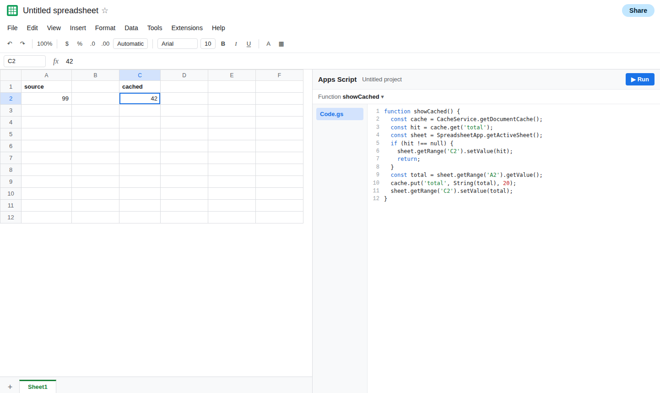Open the View menu
Image resolution: width=660 pixels, height=393 pixels.
(x=54, y=28)
